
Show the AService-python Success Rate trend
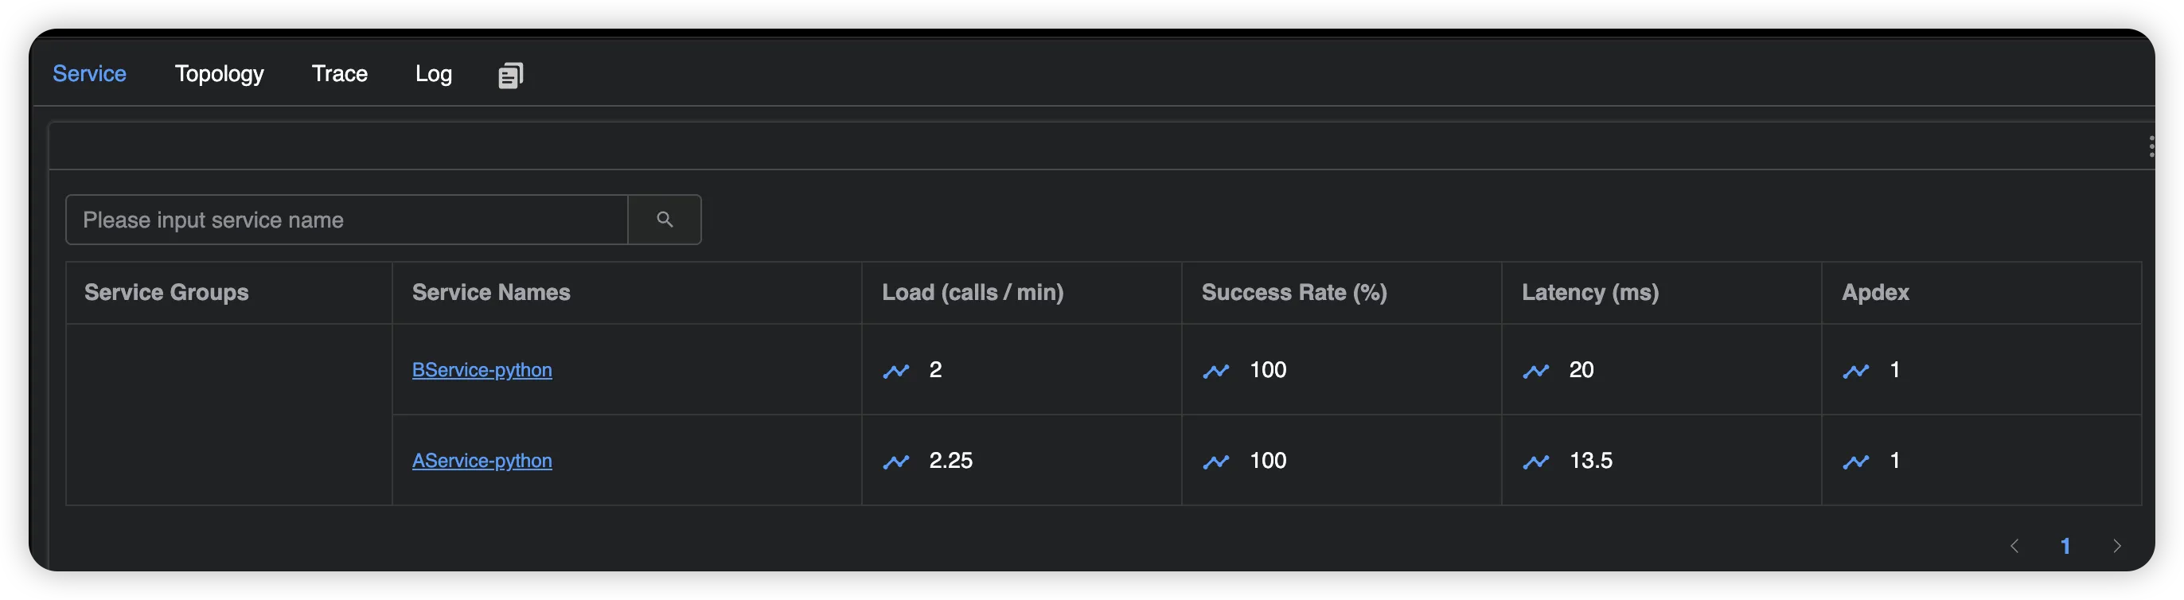[1216, 462]
